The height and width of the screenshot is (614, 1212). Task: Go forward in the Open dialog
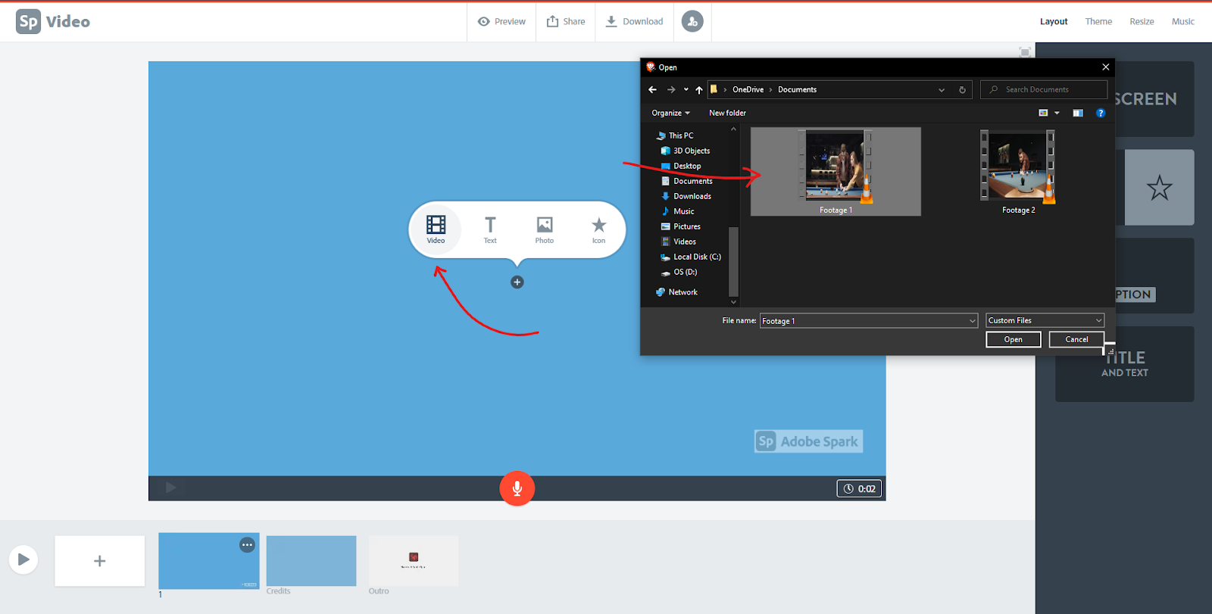(671, 89)
